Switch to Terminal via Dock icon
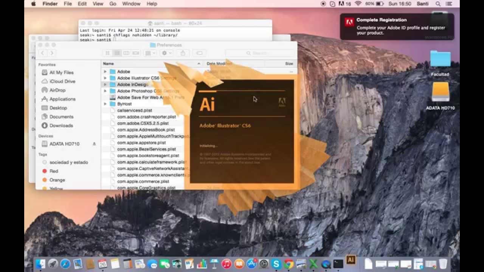The image size is (484, 272). (x=338, y=264)
